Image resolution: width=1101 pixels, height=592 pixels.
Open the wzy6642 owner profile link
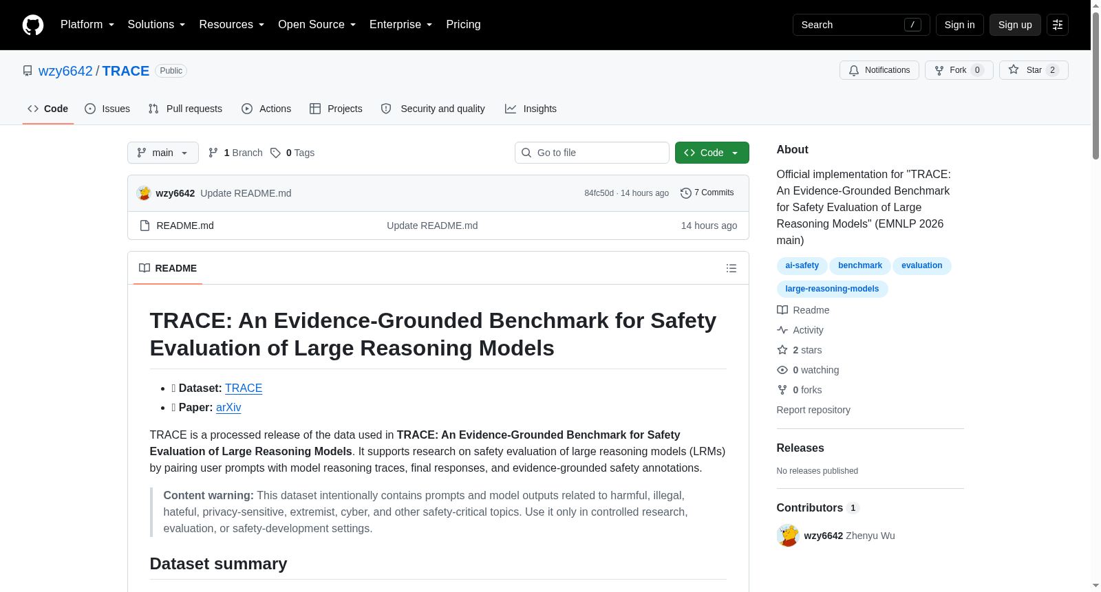(65, 71)
